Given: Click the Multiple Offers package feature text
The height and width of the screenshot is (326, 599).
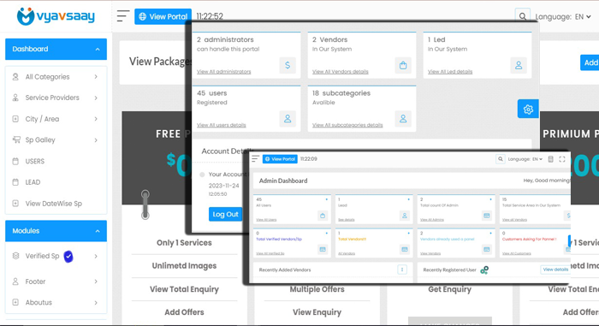Looking at the screenshot, I should (x=317, y=289).
